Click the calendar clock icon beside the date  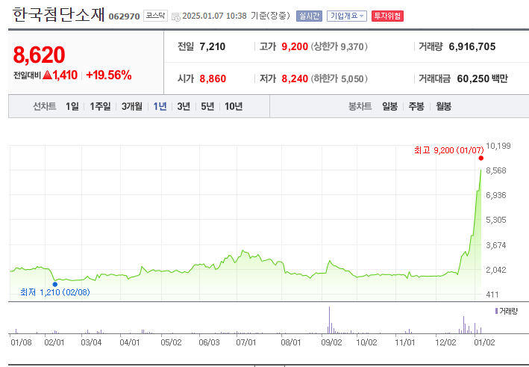[176, 16]
